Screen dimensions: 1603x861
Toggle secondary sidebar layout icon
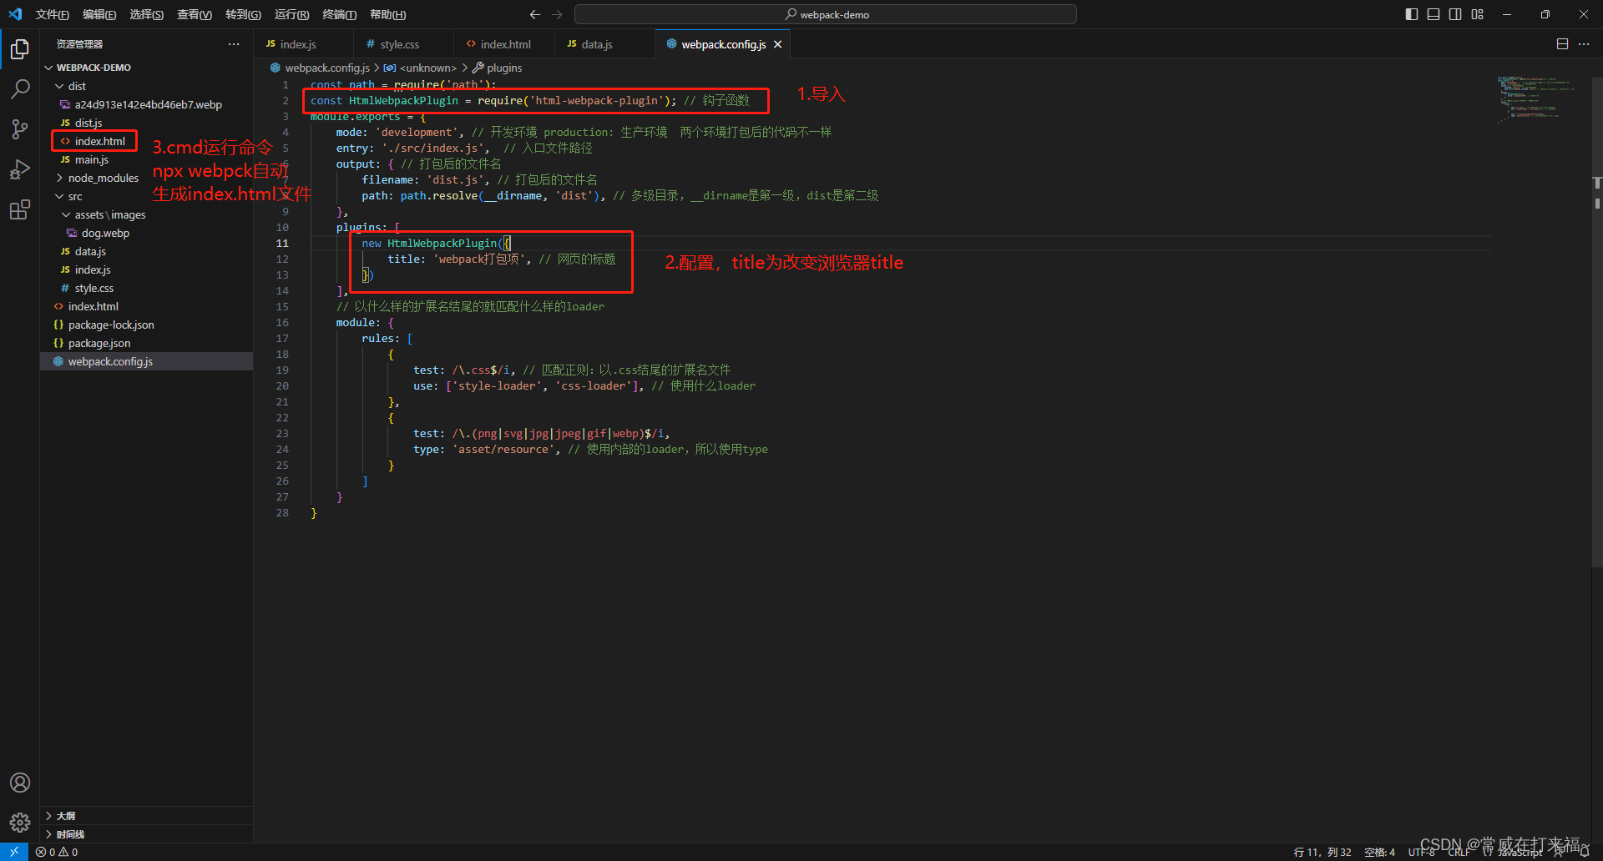point(1455,14)
